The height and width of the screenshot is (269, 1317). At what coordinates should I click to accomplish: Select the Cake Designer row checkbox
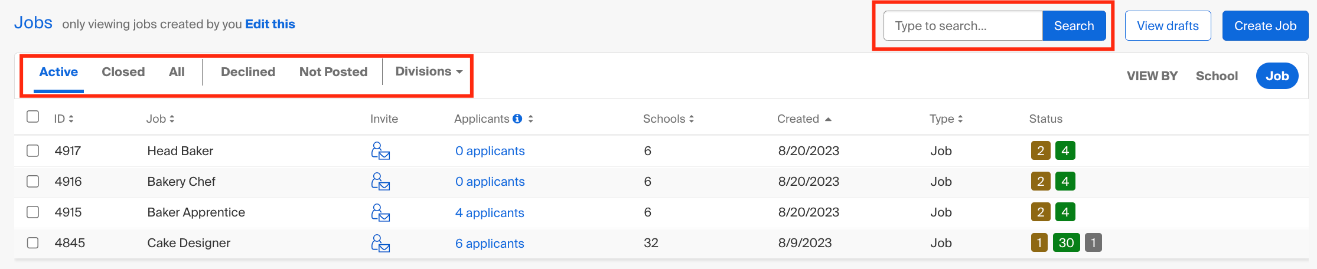pos(33,243)
